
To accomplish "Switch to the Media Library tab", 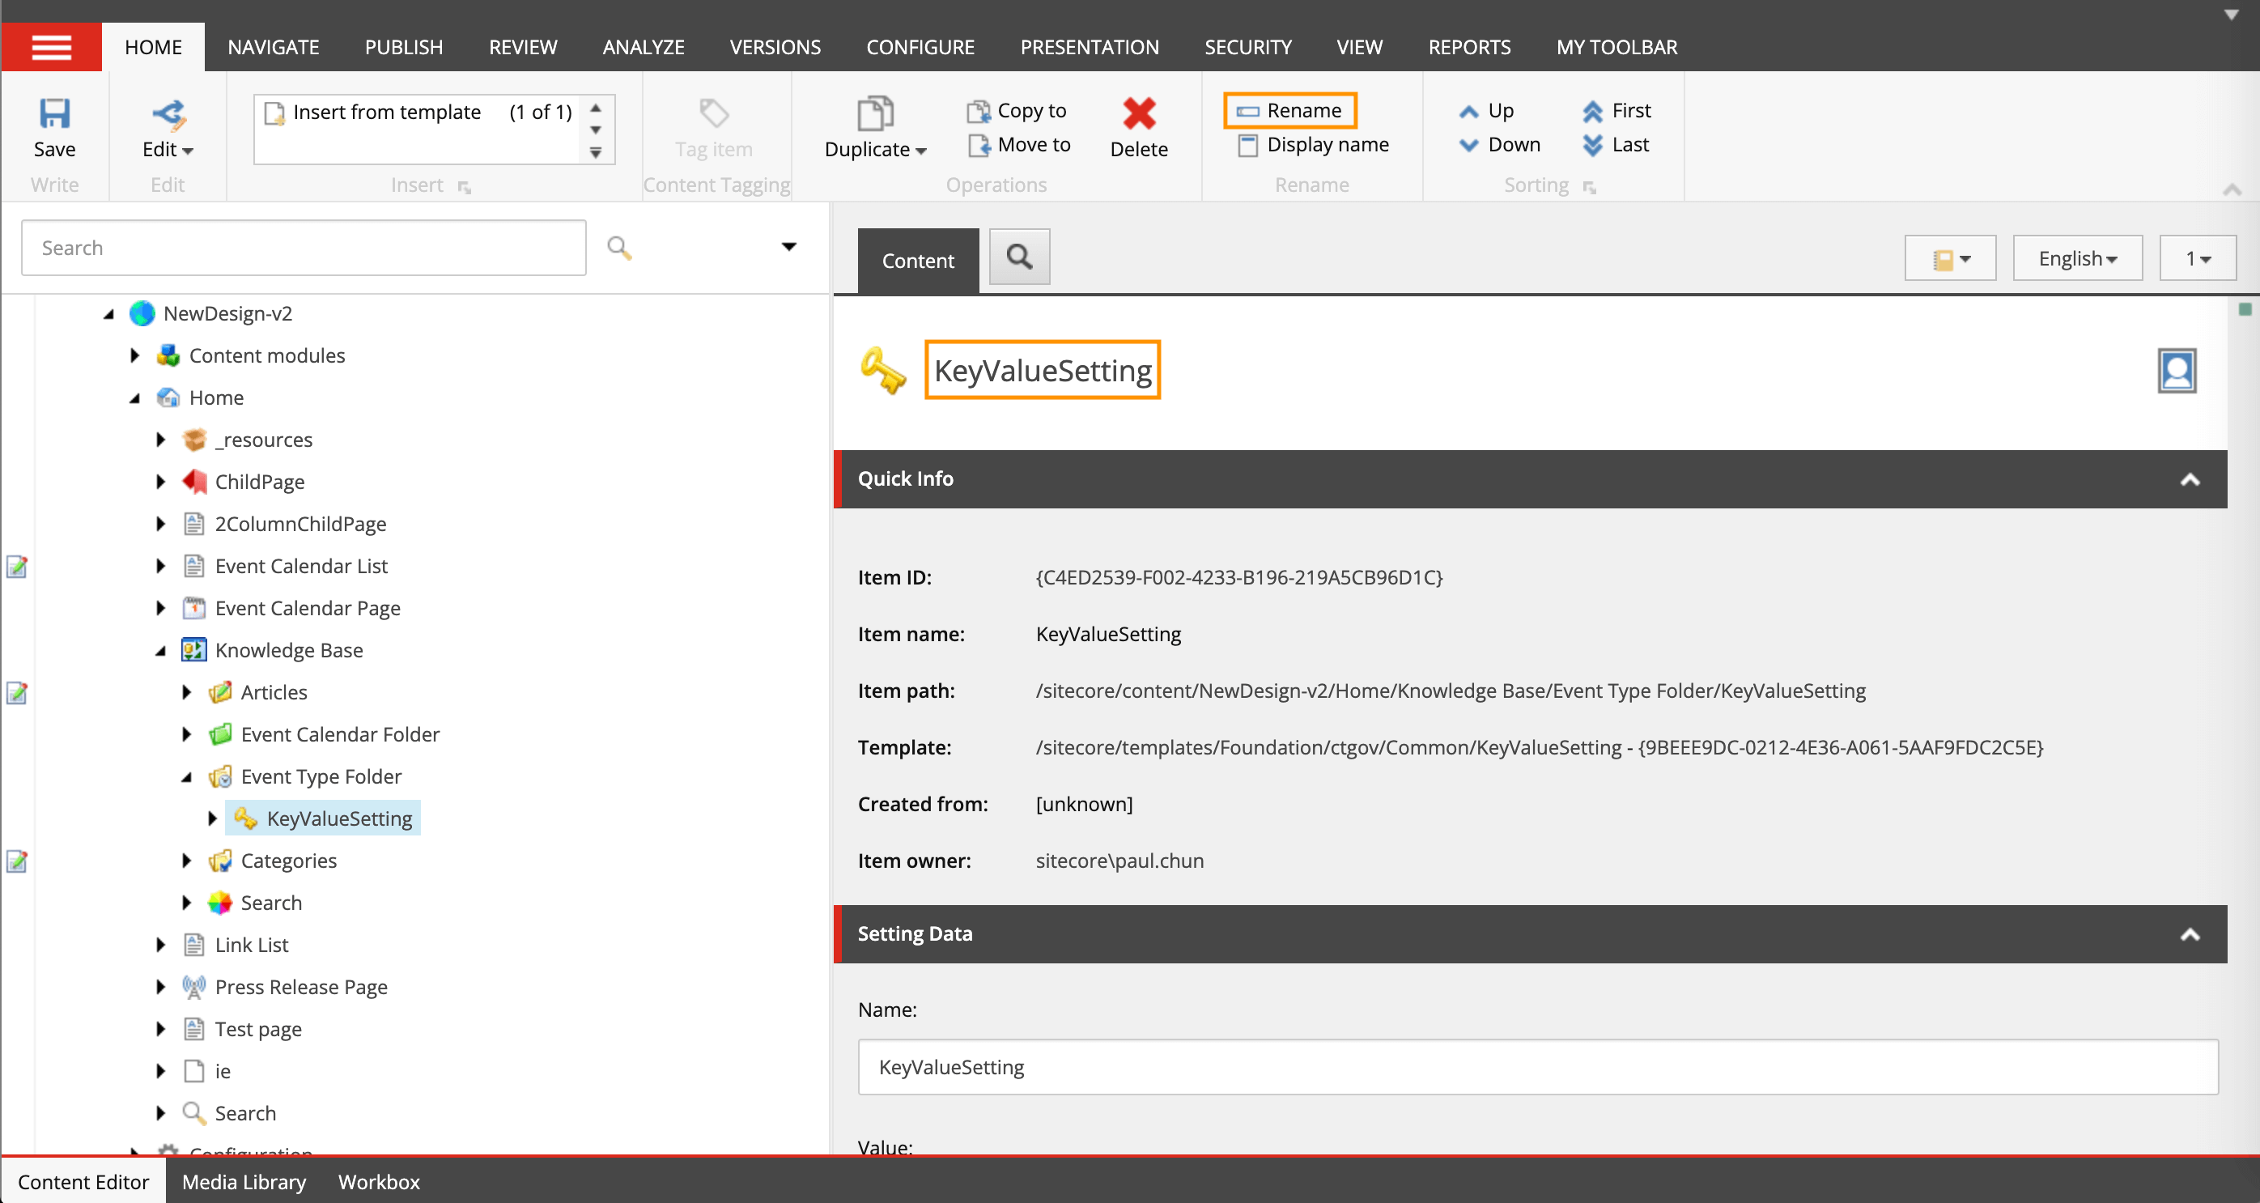I will tap(244, 1182).
